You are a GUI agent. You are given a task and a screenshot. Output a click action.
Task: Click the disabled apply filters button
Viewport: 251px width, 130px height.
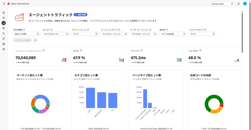(x=22, y=40)
